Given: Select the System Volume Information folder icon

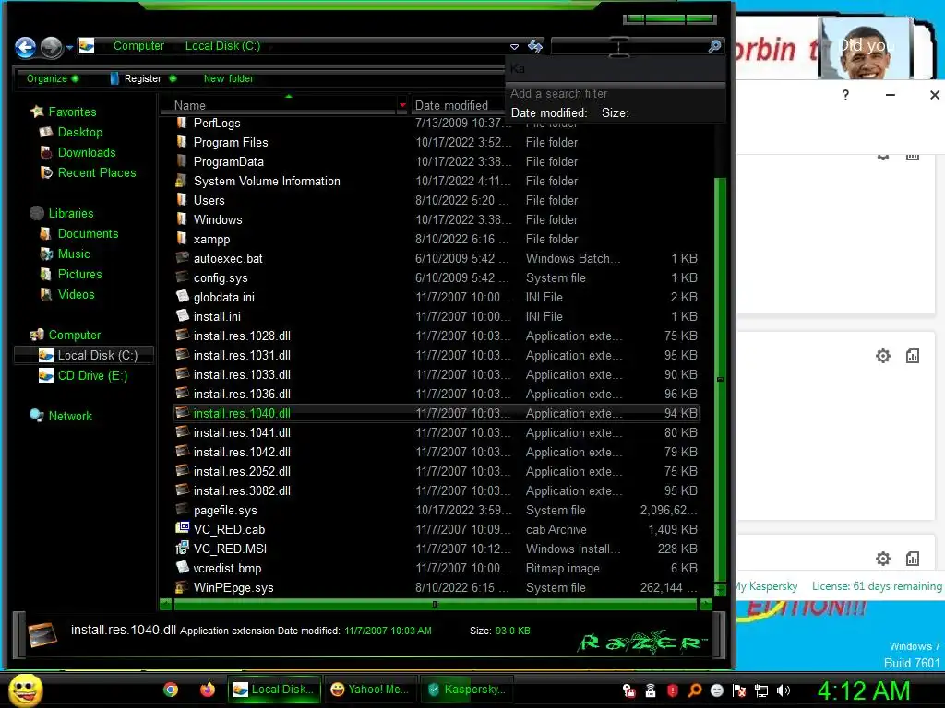Looking at the screenshot, I should (182, 181).
